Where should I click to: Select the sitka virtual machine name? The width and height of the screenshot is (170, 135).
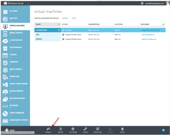[37, 35]
